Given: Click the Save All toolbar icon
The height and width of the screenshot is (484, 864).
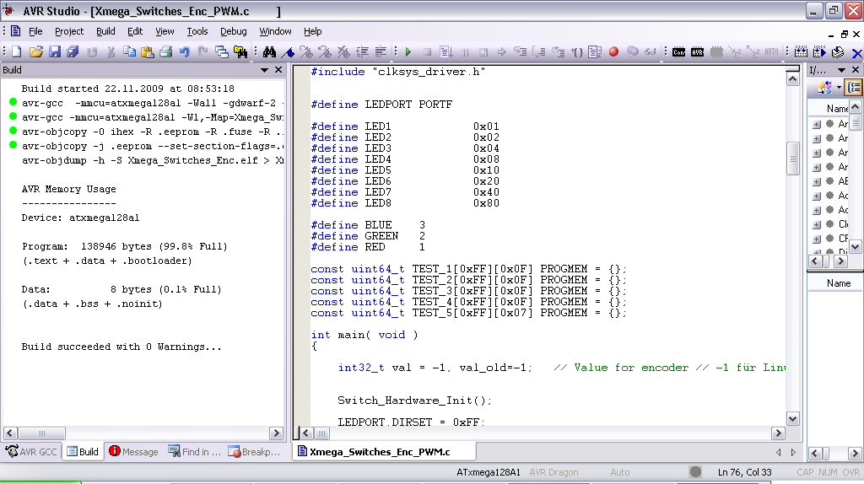Looking at the screenshot, I should point(73,51).
